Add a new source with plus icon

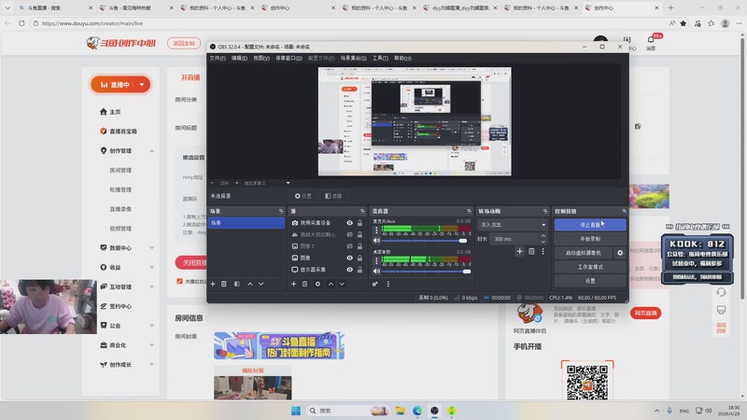(293, 284)
